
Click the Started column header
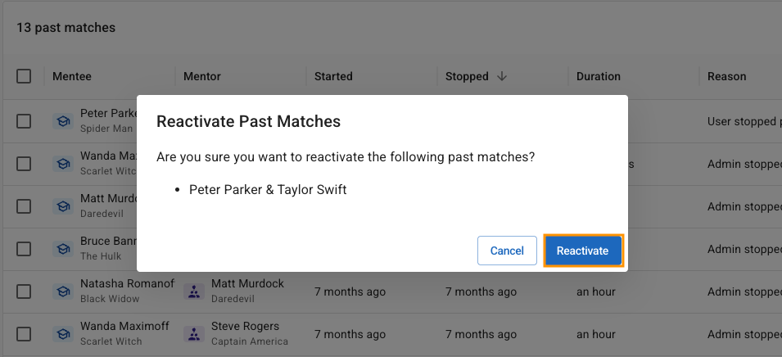click(x=333, y=76)
